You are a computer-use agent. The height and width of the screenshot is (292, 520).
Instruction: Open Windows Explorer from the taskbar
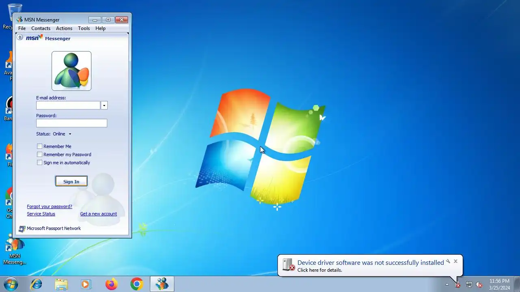[x=61, y=284]
